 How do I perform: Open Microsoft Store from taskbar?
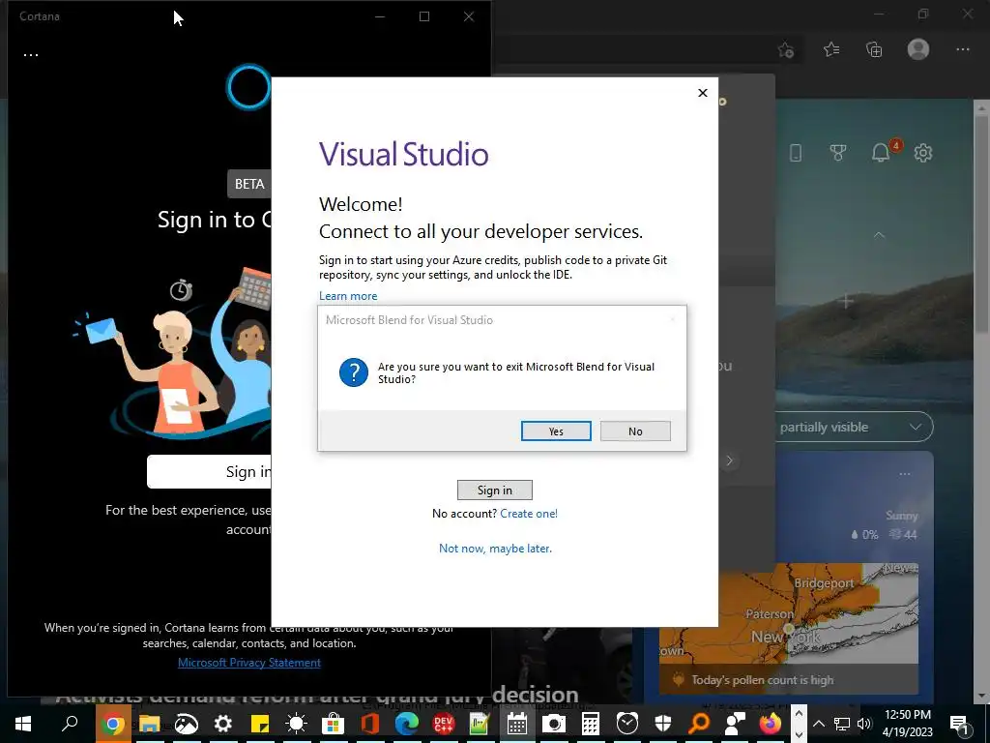pyautogui.click(x=333, y=724)
